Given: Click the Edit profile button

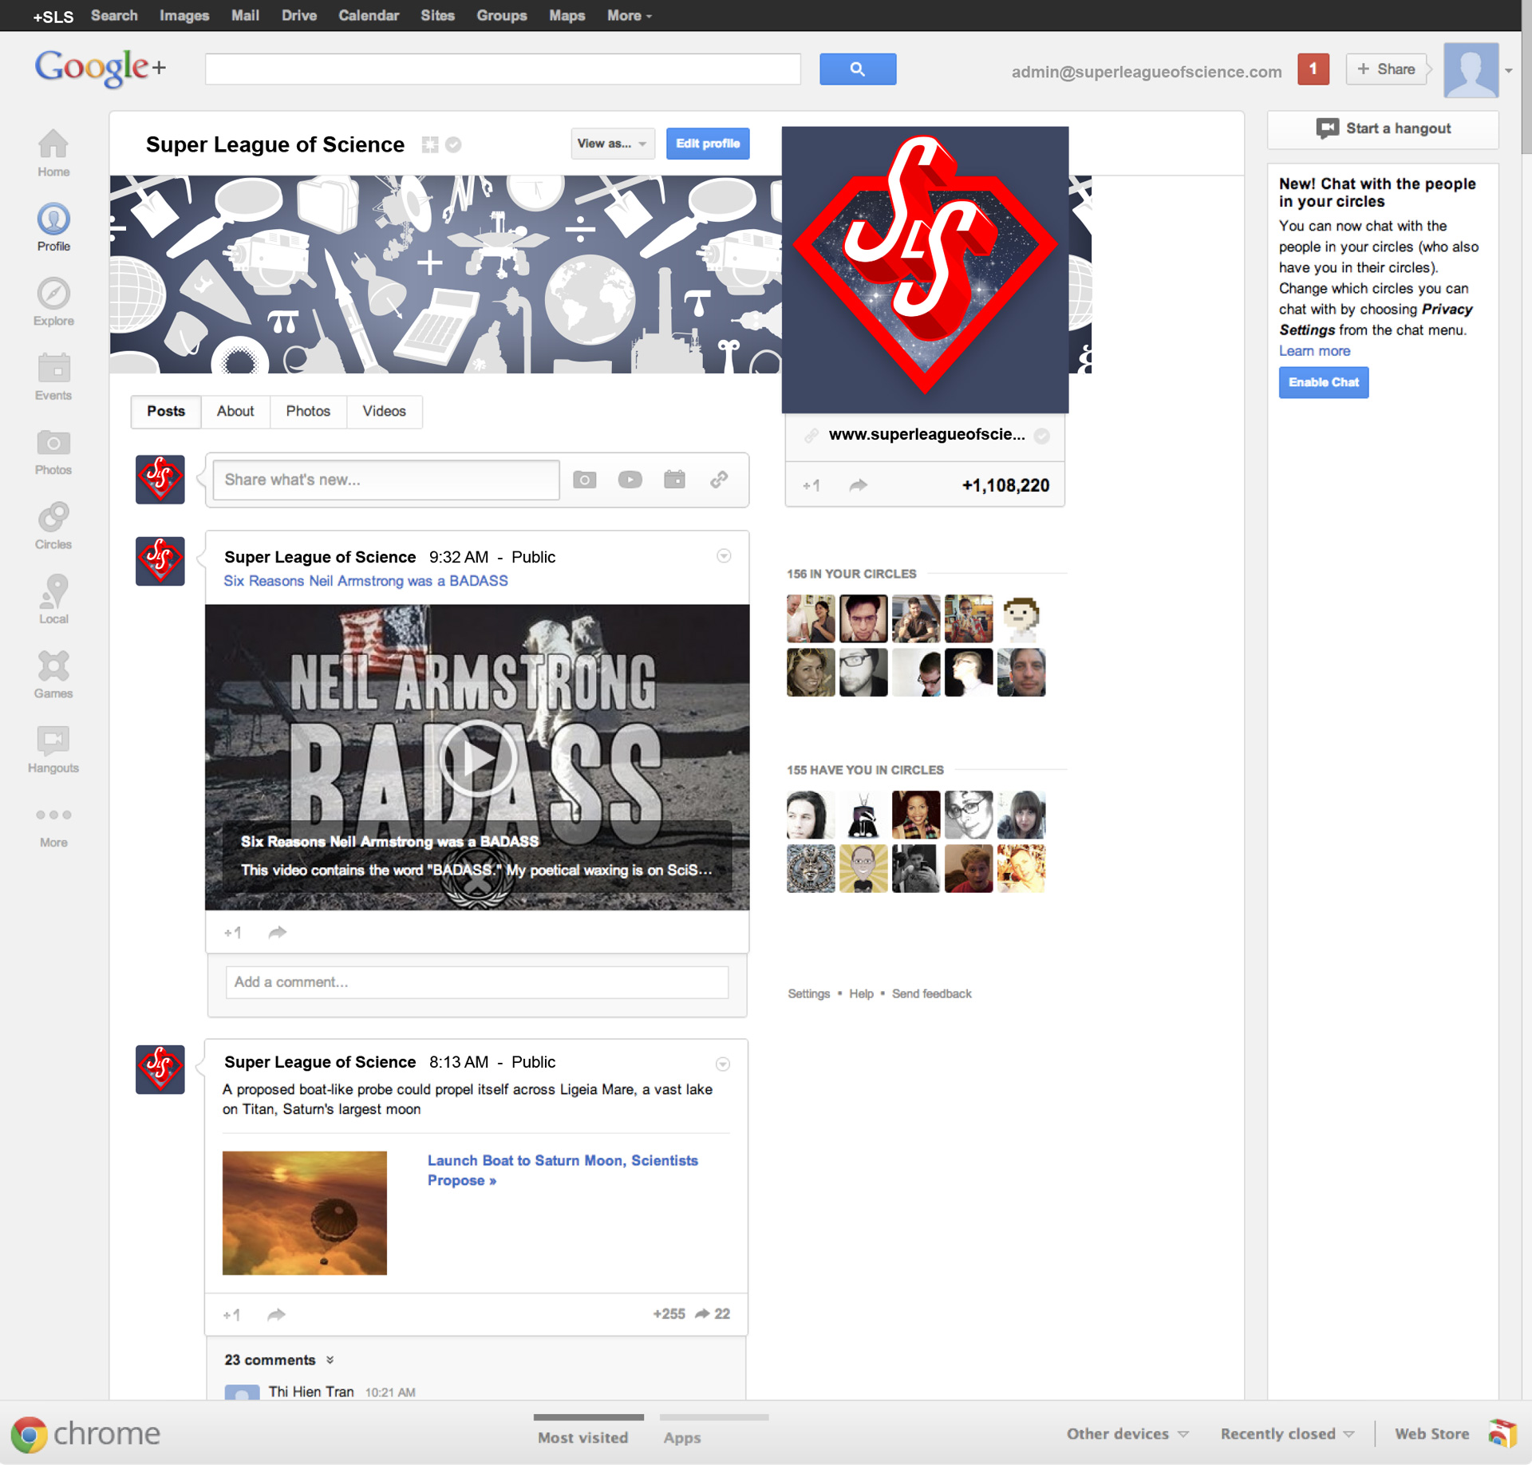Looking at the screenshot, I should click(x=708, y=144).
